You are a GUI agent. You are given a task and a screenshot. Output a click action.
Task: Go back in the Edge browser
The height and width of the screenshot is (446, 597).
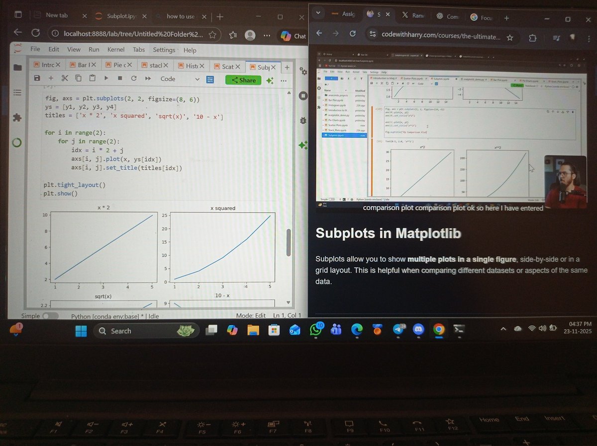click(x=18, y=32)
